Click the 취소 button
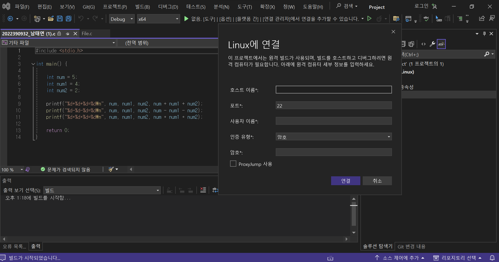 pyautogui.click(x=377, y=181)
